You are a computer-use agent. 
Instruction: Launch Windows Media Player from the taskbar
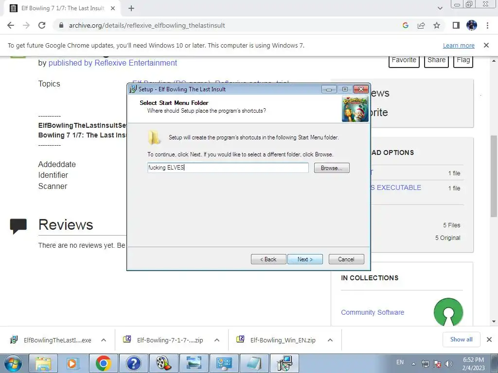click(73, 363)
